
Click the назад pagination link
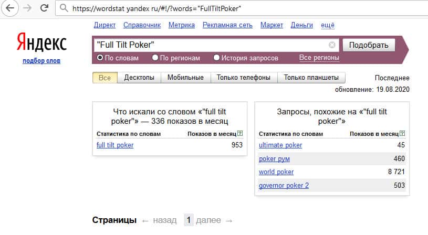pos(164,220)
